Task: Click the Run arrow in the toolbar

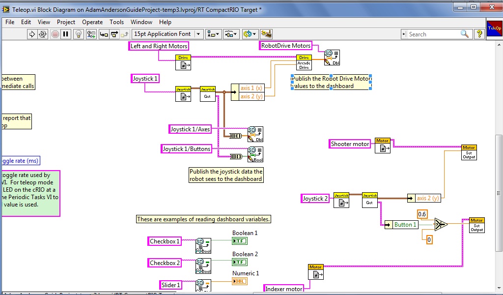Action: (32, 34)
